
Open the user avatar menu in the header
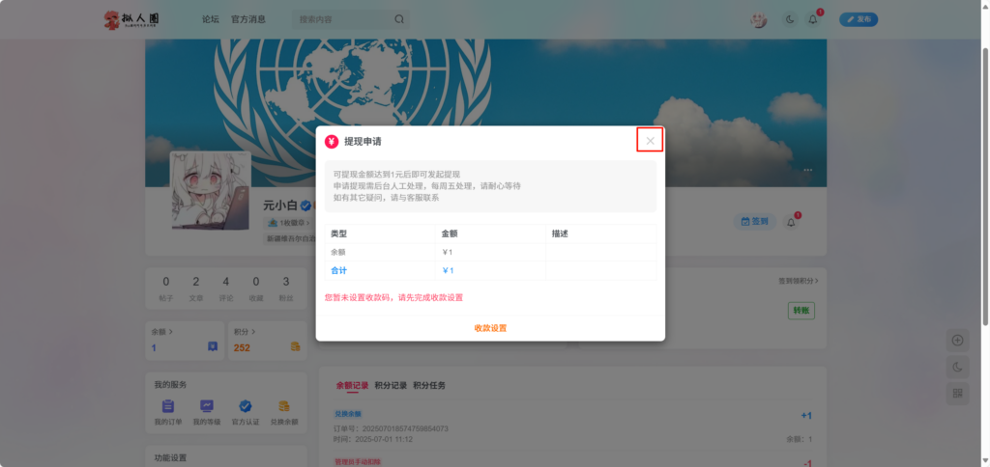pos(759,19)
